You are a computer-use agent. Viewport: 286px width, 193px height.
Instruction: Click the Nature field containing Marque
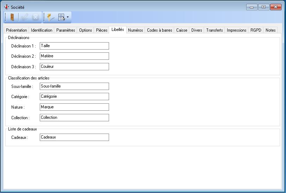click(x=74, y=107)
